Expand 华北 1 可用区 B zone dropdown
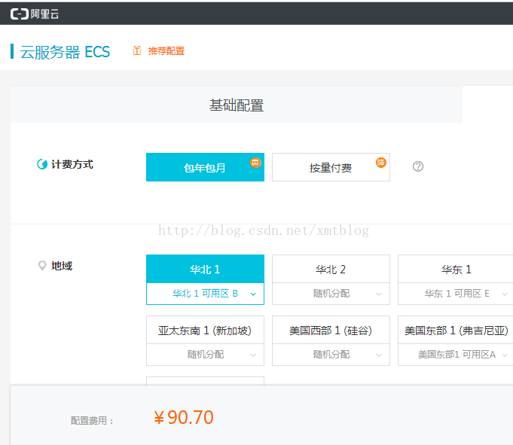The width and height of the screenshot is (513, 445). 205,294
